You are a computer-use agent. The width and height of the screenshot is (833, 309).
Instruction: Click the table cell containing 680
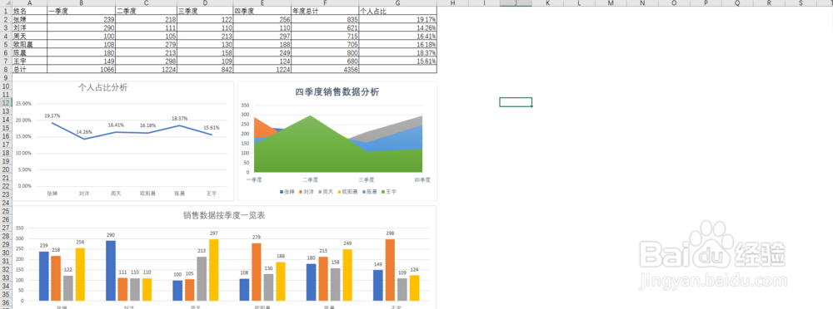pos(325,61)
